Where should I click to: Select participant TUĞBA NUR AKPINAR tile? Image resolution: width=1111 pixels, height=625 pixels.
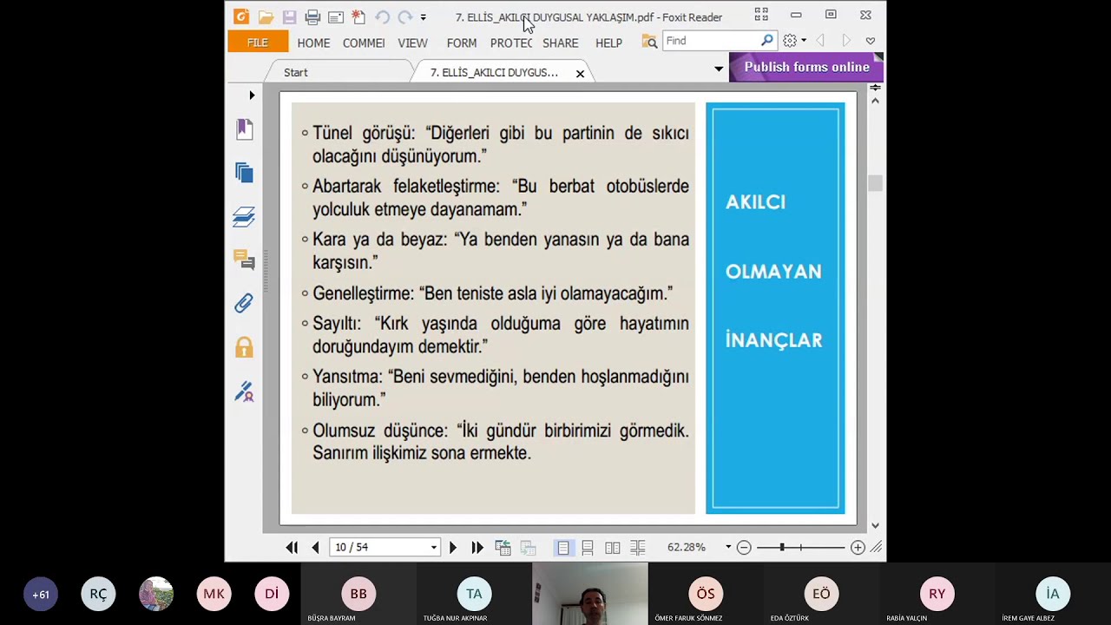(474, 594)
